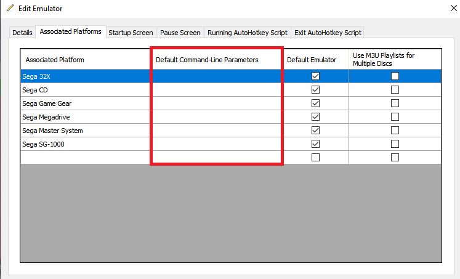This screenshot has width=460, height=279.
Task: Click command-line parameters cell for Sega Master System
Action: point(217,130)
